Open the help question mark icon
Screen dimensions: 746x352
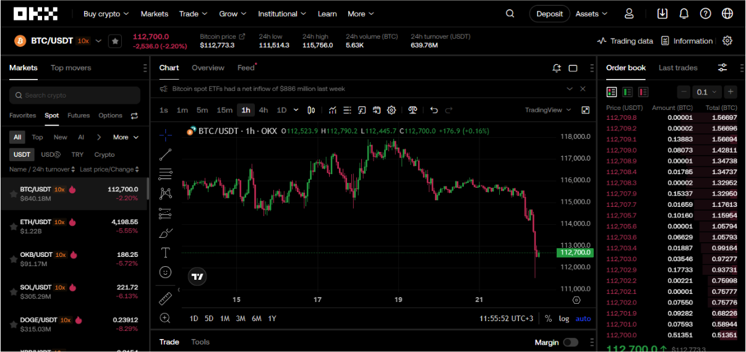(x=705, y=14)
